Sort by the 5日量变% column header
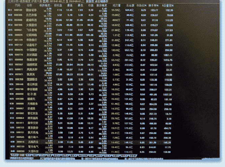The width and height of the screenshot is (225, 167). [x=168, y=5]
